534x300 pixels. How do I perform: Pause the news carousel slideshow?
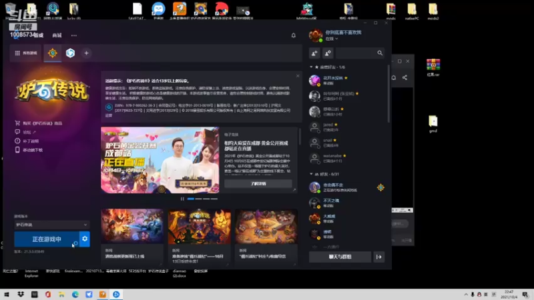[x=182, y=199]
